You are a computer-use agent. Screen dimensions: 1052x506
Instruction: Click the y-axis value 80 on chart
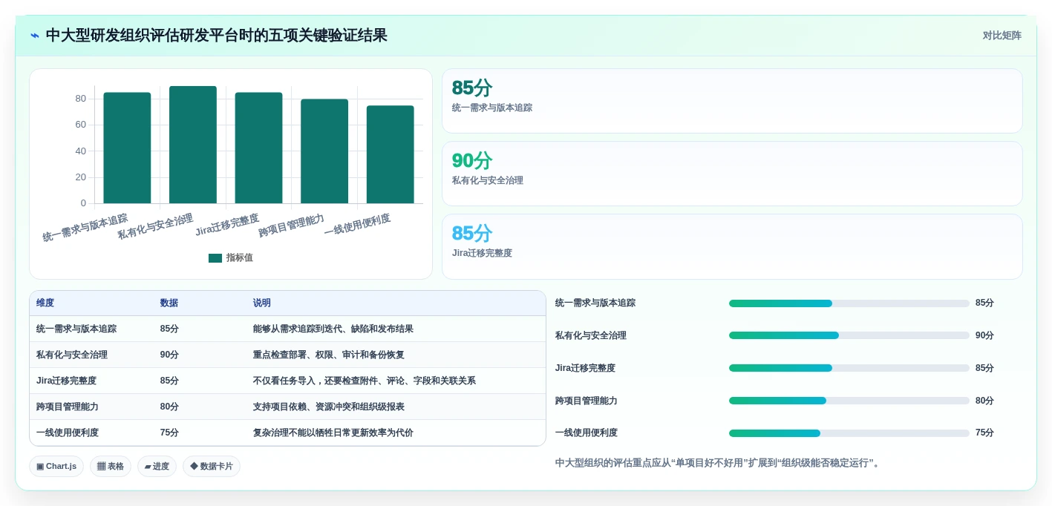pyautogui.click(x=80, y=99)
